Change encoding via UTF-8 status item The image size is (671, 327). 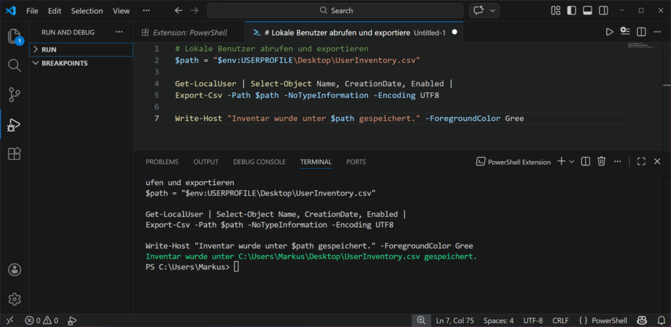click(x=533, y=320)
